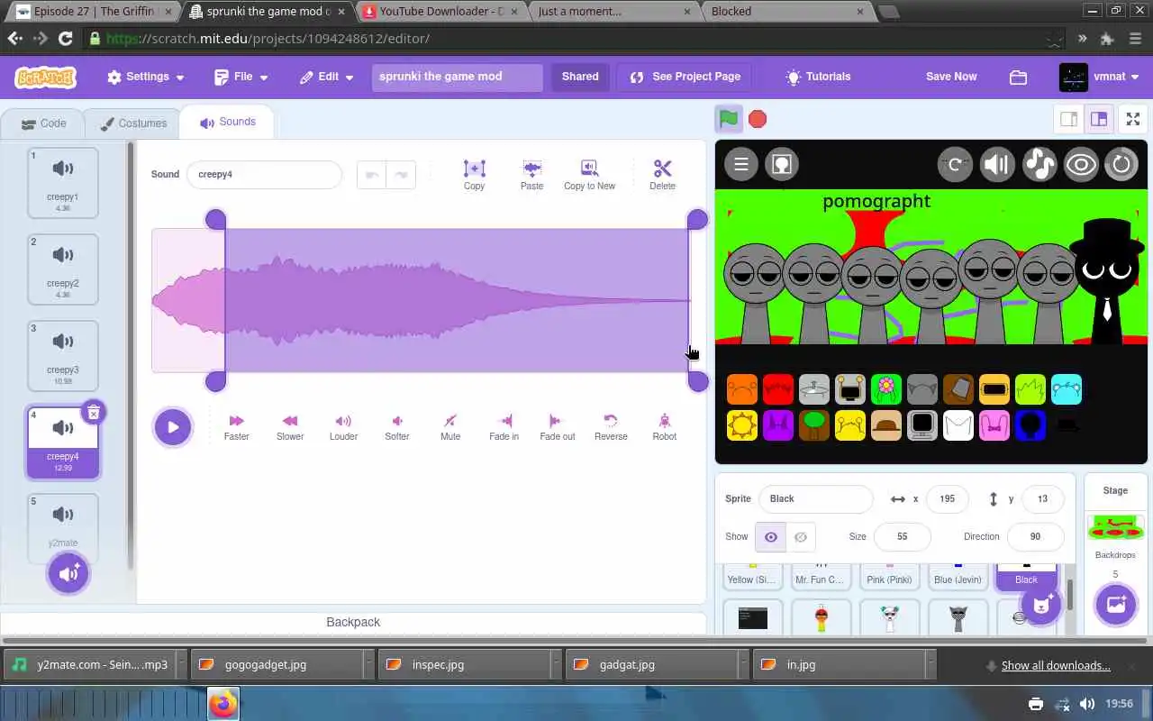1153x721 pixels.
Task: Open Tutorials
Action: click(818, 77)
